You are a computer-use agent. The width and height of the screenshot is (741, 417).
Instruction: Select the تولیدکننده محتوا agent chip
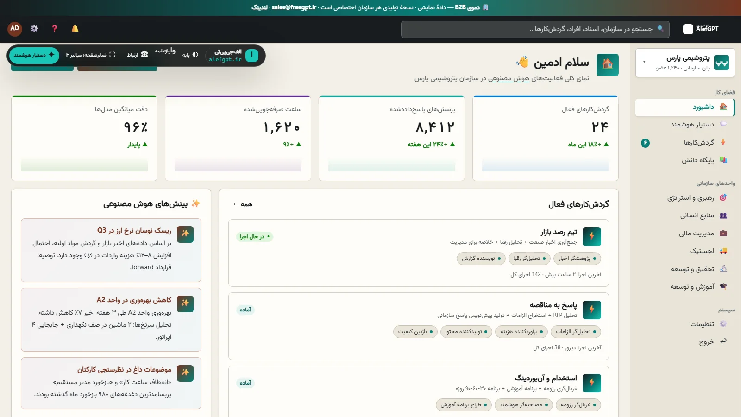pyautogui.click(x=466, y=332)
